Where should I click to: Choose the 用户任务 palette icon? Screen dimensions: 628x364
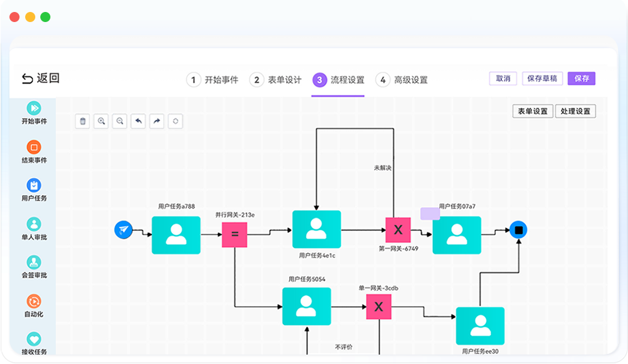(x=34, y=185)
